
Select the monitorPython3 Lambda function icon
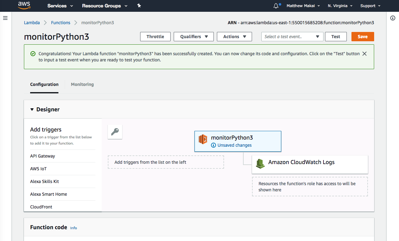click(x=203, y=139)
